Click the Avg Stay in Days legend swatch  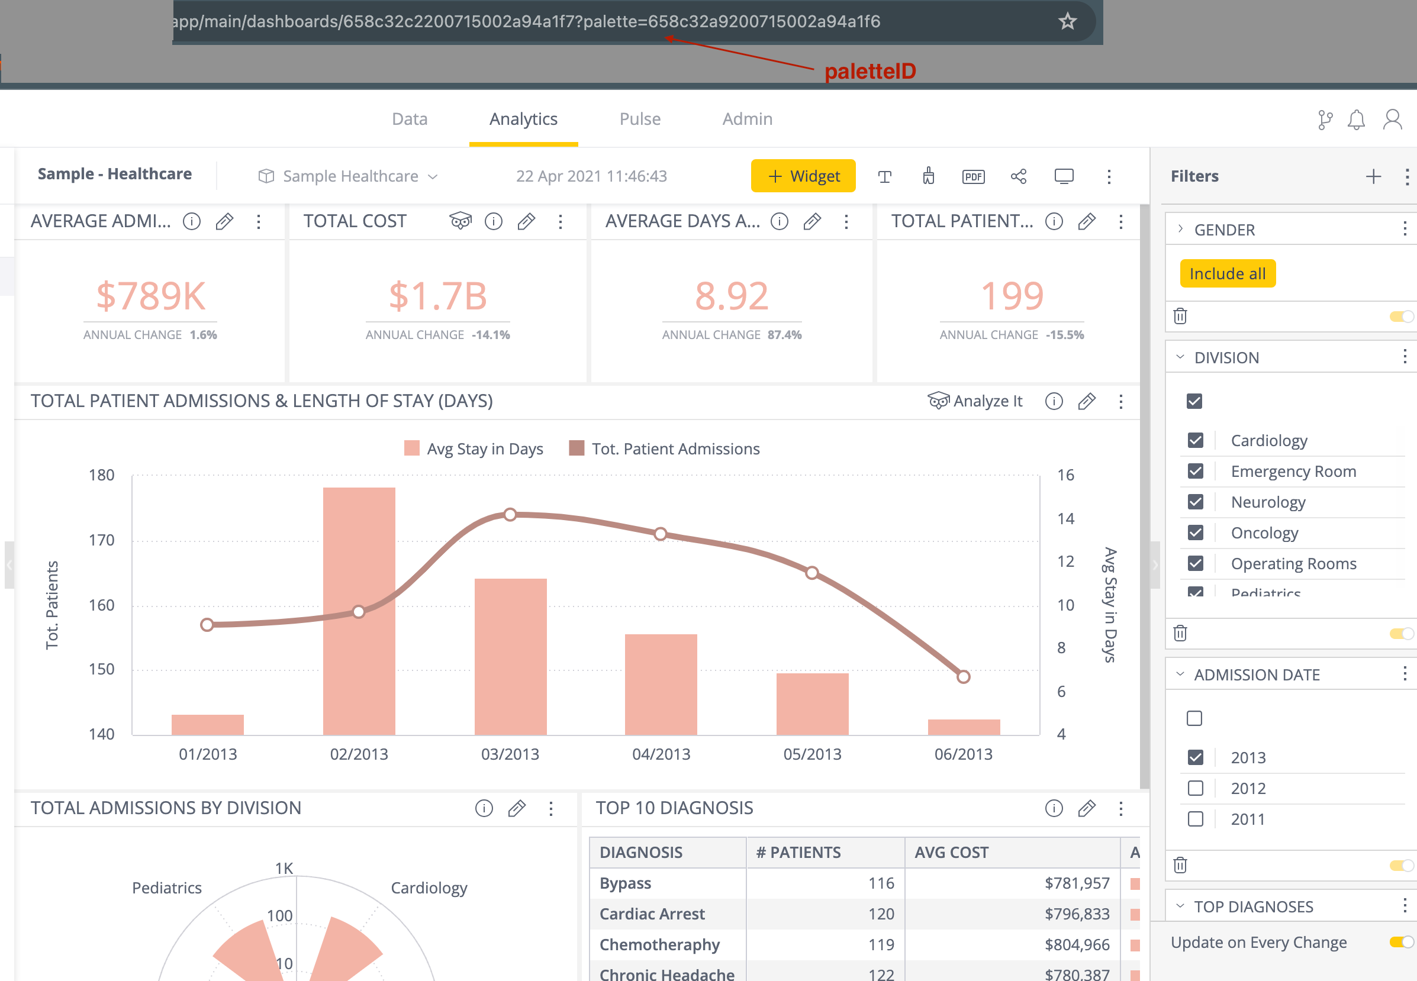click(413, 448)
